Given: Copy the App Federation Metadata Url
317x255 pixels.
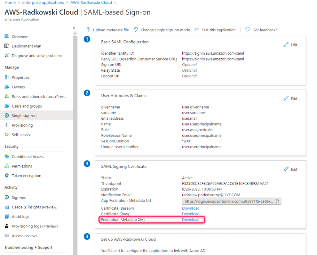Looking at the screenshot, I should point(277,201).
